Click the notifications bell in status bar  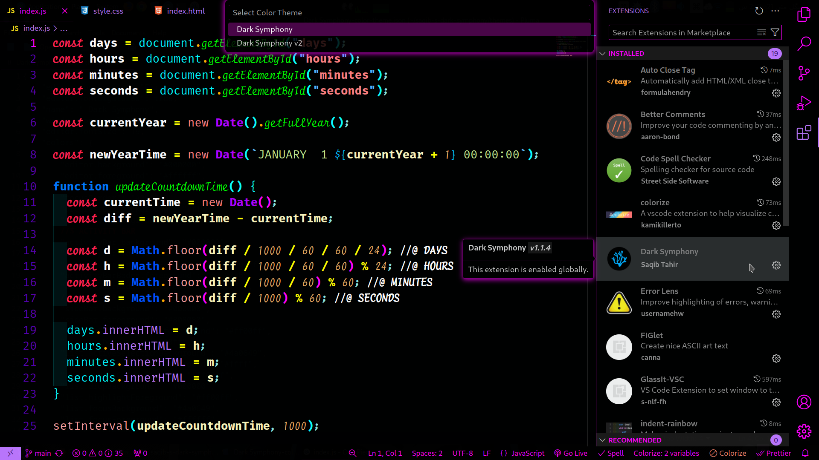tap(805, 453)
